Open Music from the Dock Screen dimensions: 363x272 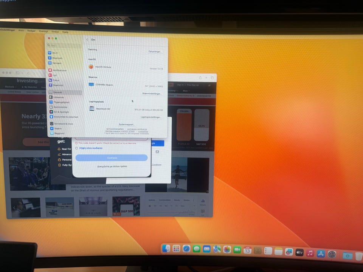pos(310,253)
